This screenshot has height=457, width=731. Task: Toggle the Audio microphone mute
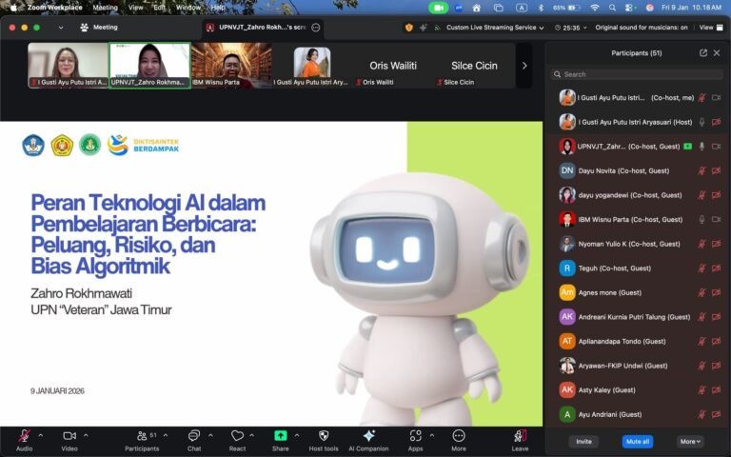pyautogui.click(x=24, y=435)
